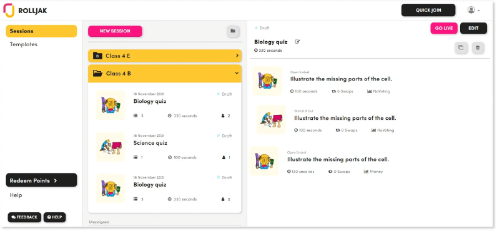Click the pencil icon next to Biology quiz title
Viewport: 497px width, 231px height.
[x=297, y=41]
